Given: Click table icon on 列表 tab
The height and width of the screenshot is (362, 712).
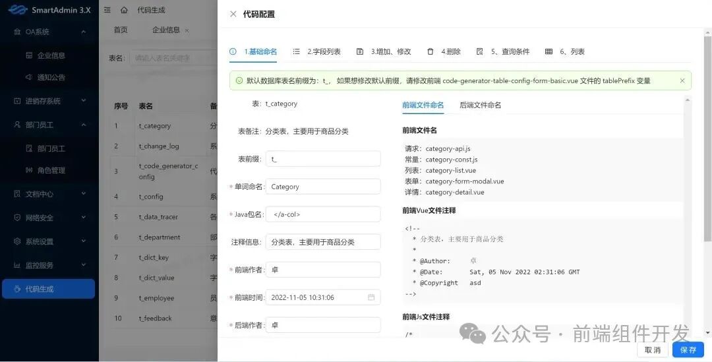Looking at the screenshot, I should click(549, 51).
